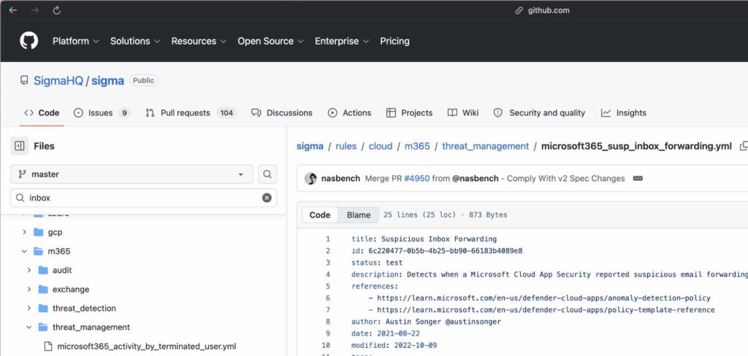Open the master branch dropdown
This screenshot has height=356, width=748.
pyautogui.click(x=131, y=174)
